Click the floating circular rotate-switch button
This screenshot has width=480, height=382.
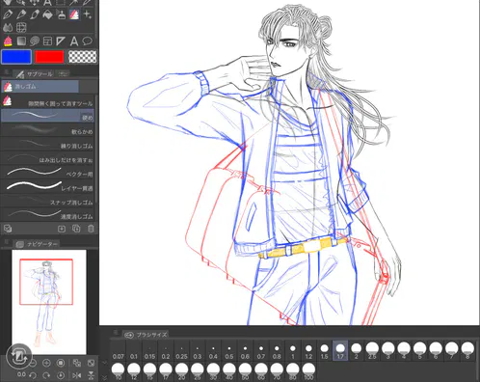(19, 356)
